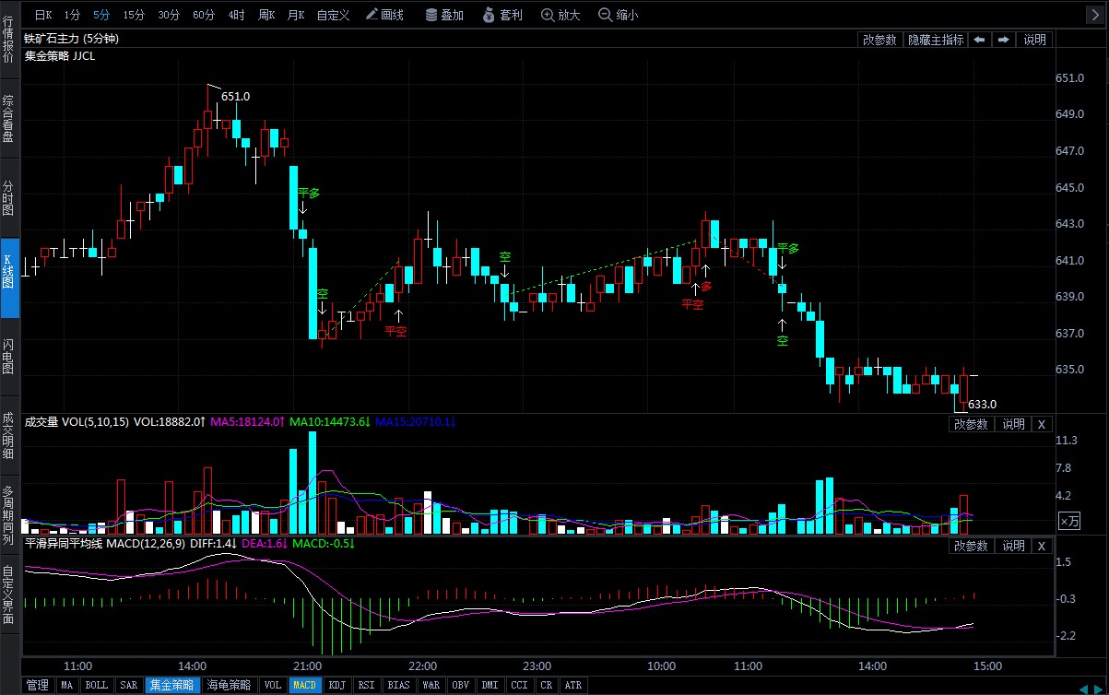Switch to the KDJ indicator tab

point(337,685)
